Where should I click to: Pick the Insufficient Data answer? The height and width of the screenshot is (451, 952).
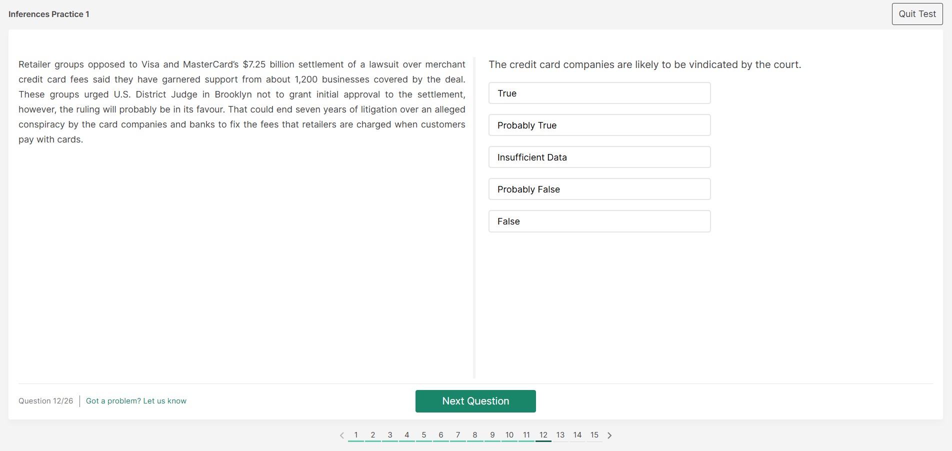tap(599, 157)
